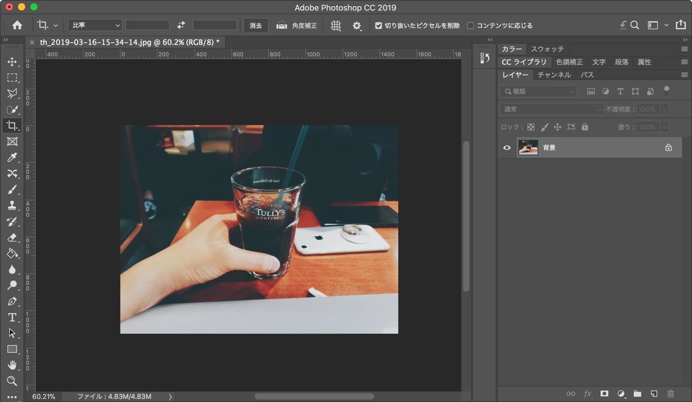Open the 比率 crop ratio dropdown
Screen dimensions: 692x402
(x=95, y=25)
